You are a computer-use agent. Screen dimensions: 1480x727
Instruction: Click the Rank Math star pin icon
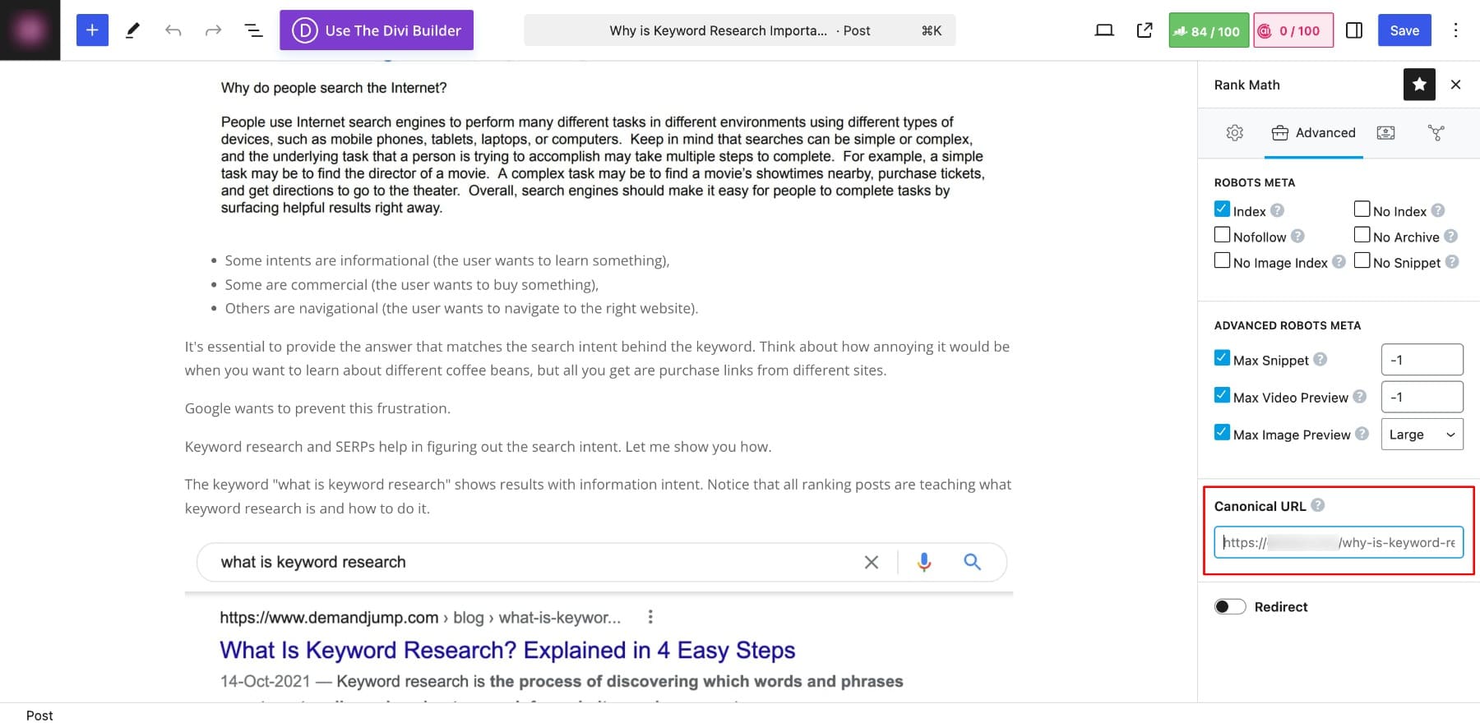[1418, 85]
